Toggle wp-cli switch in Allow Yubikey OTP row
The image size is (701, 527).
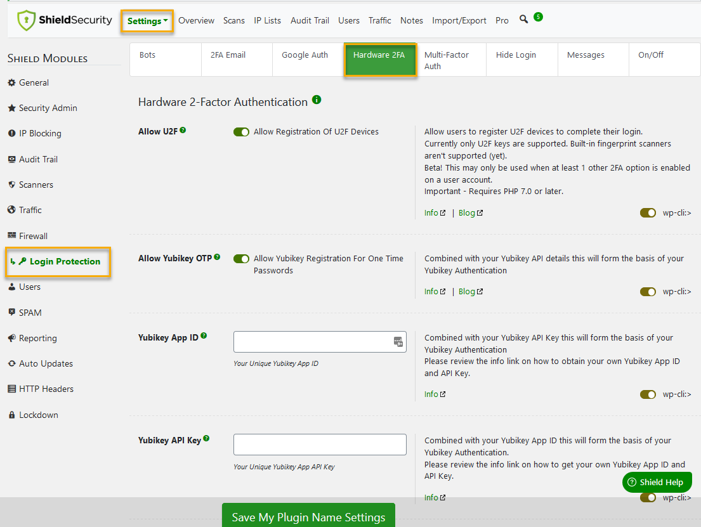[648, 292]
